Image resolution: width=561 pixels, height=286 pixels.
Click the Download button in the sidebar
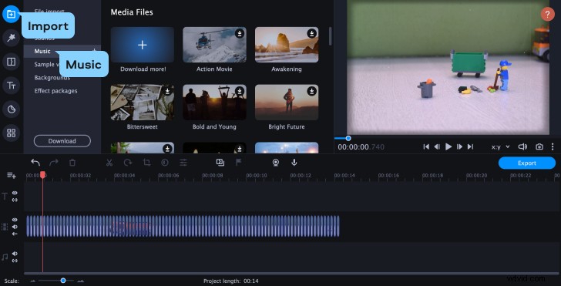click(x=62, y=141)
